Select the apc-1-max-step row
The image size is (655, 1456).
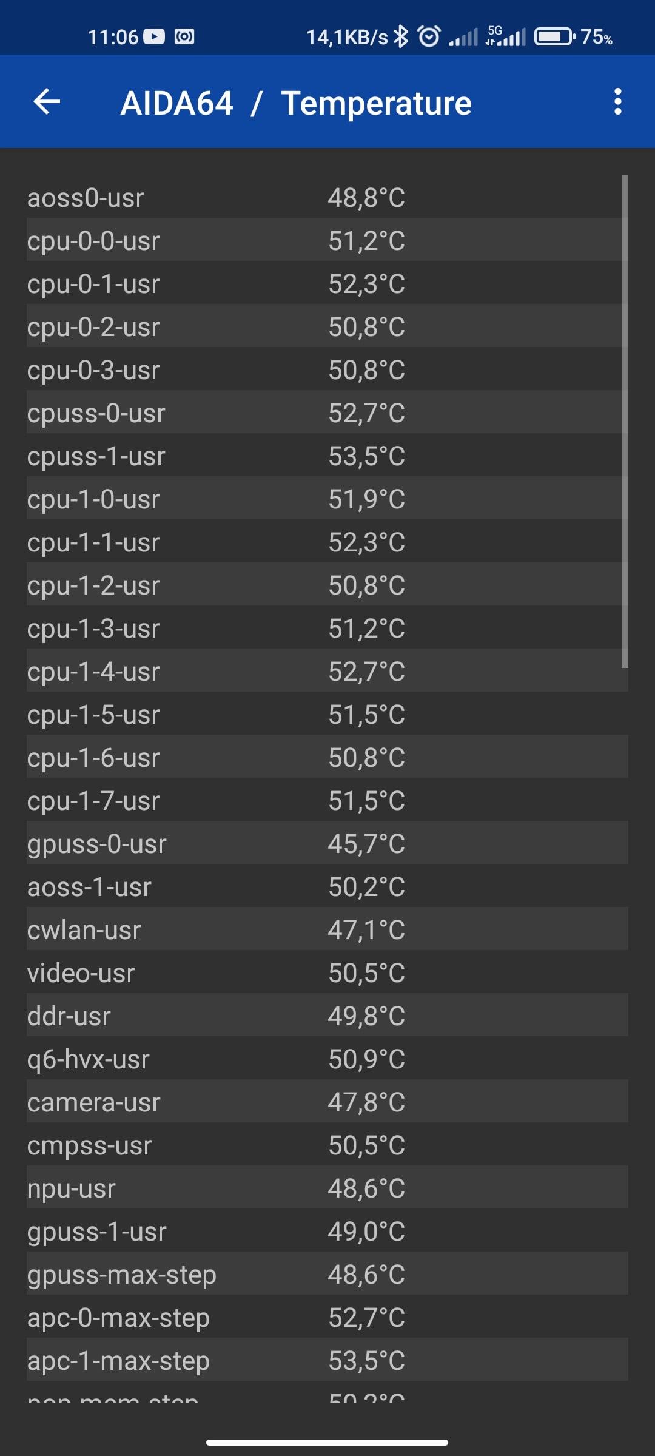click(327, 1360)
